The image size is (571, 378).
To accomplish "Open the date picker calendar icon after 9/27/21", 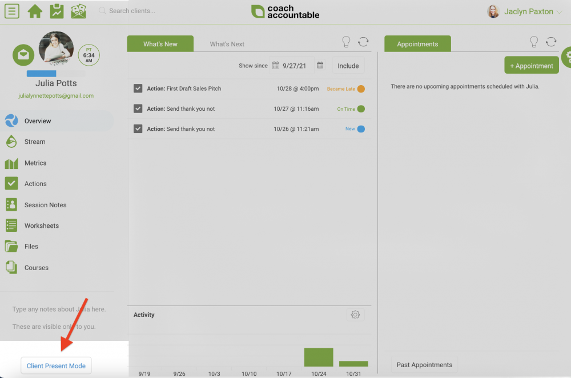I will [x=320, y=65].
